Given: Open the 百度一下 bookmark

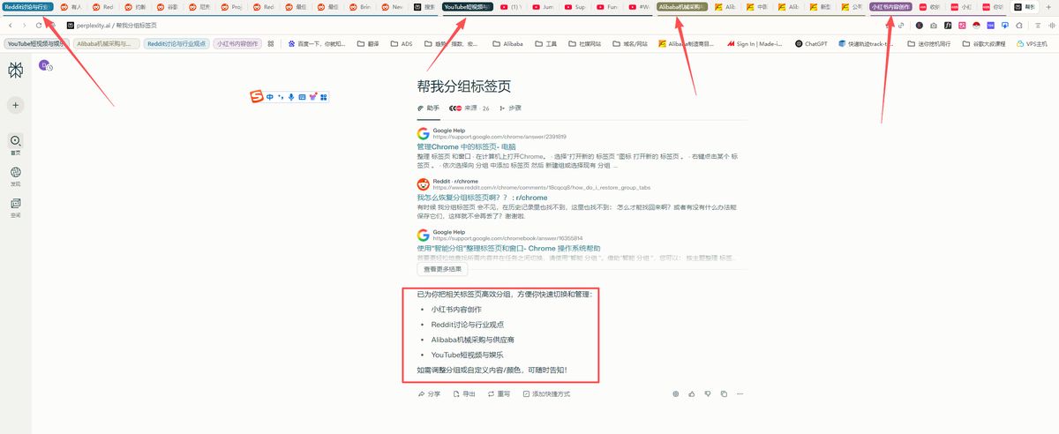Looking at the screenshot, I should point(317,43).
